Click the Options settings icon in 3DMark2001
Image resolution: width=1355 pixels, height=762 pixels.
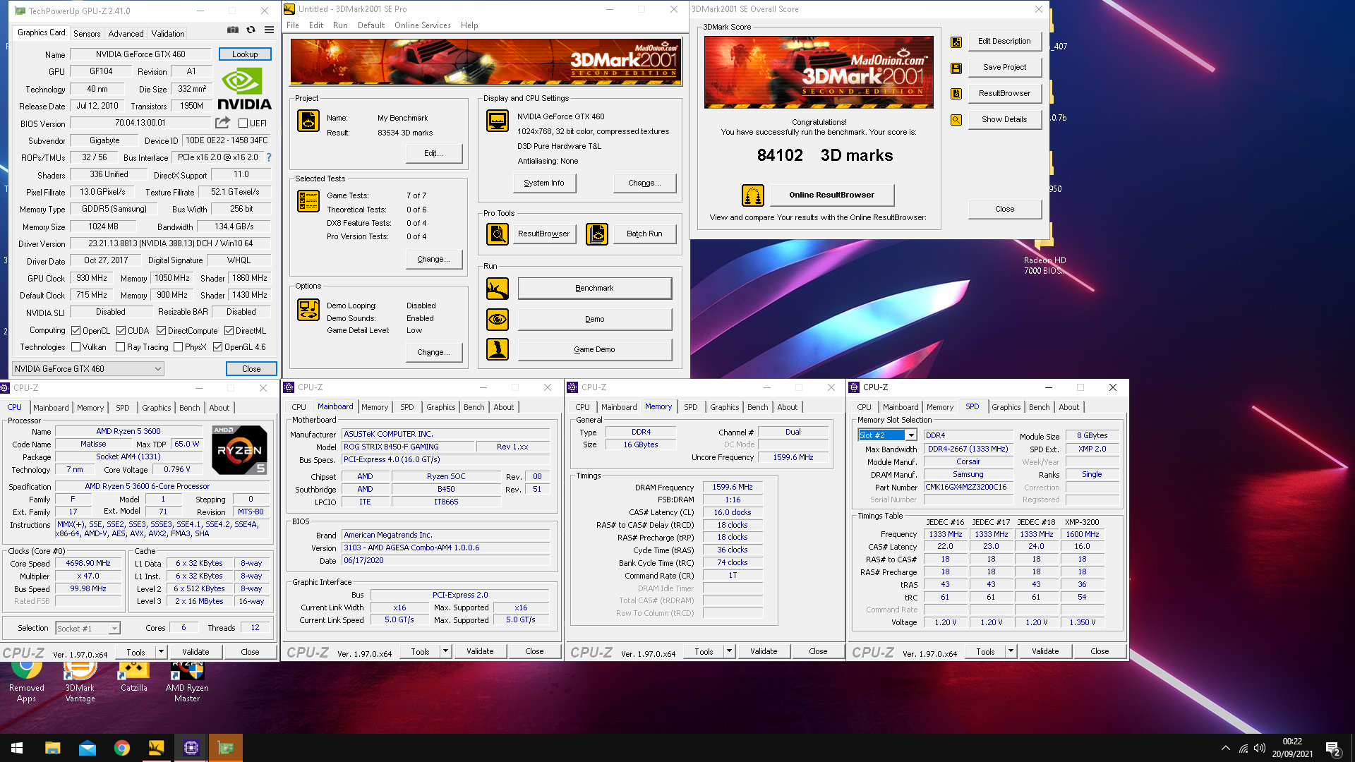pyautogui.click(x=308, y=310)
